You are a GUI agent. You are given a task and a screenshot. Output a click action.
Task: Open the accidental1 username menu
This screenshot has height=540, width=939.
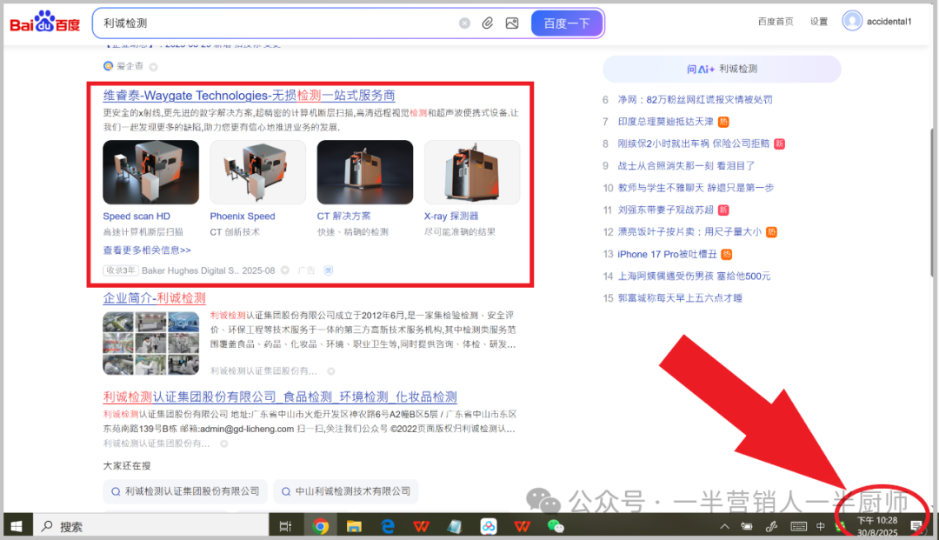(889, 22)
